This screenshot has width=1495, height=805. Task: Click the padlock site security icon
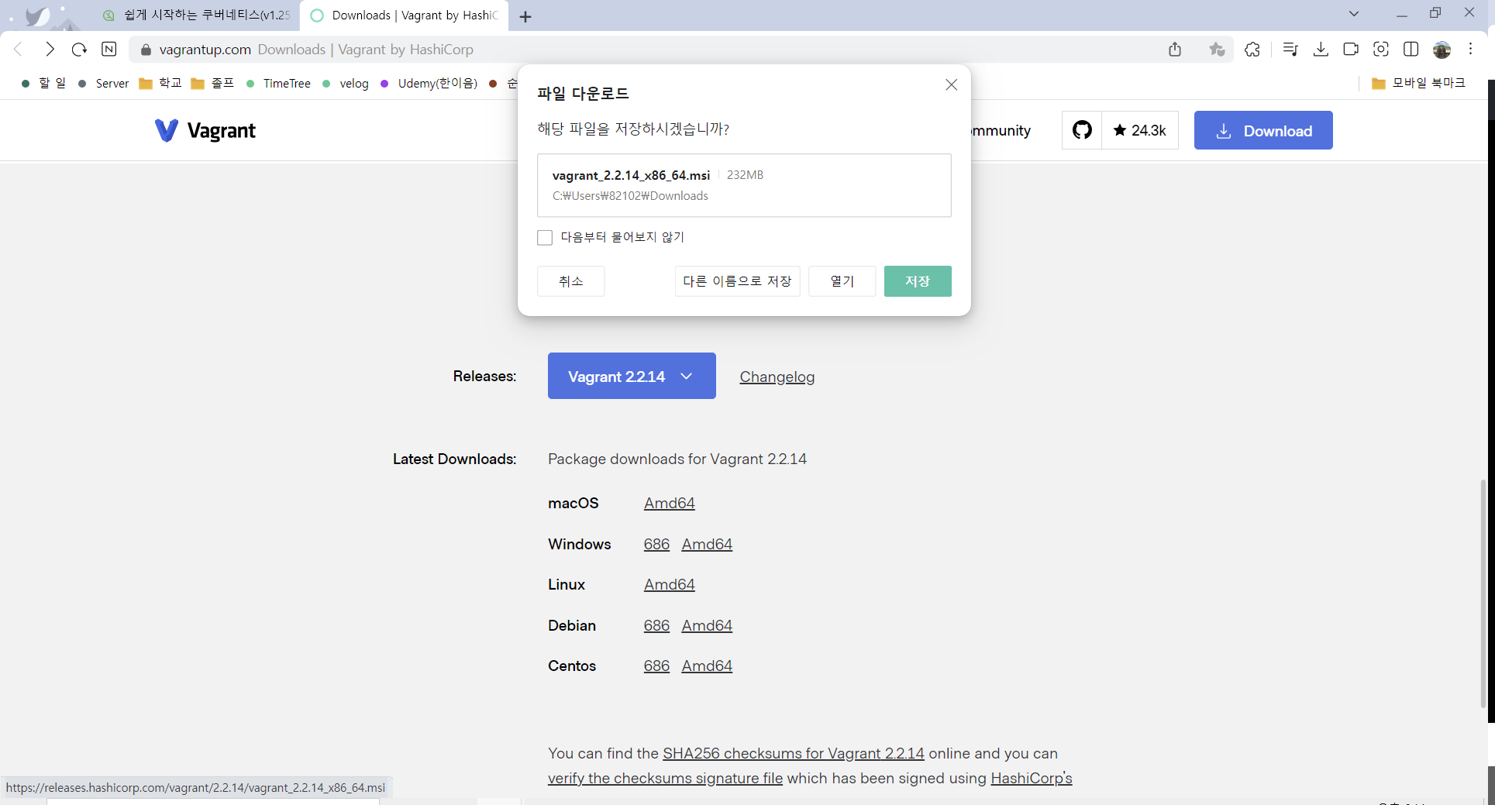(146, 50)
